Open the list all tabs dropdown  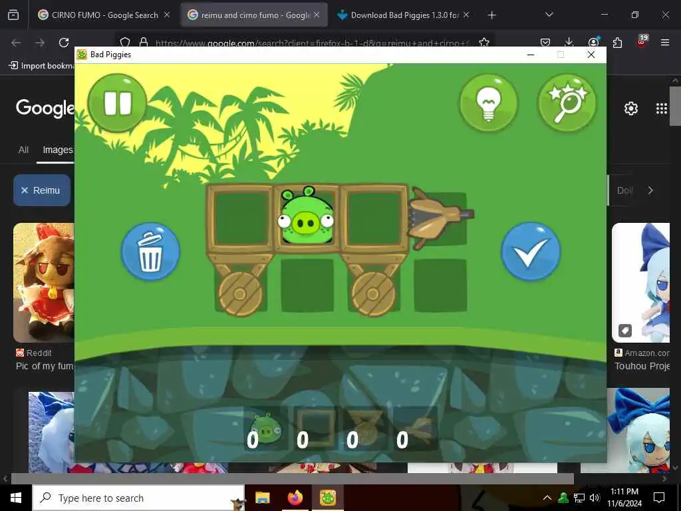coord(549,15)
